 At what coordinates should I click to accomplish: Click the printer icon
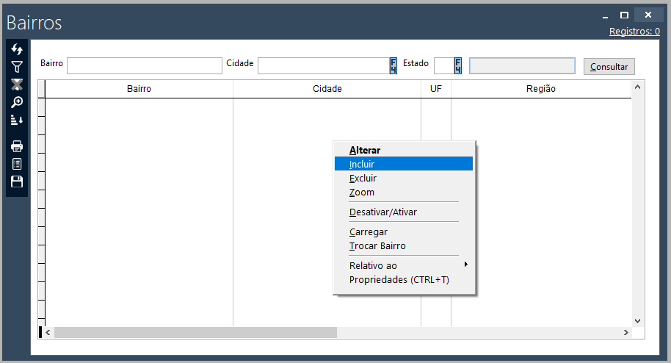click(x=17, y=146)
